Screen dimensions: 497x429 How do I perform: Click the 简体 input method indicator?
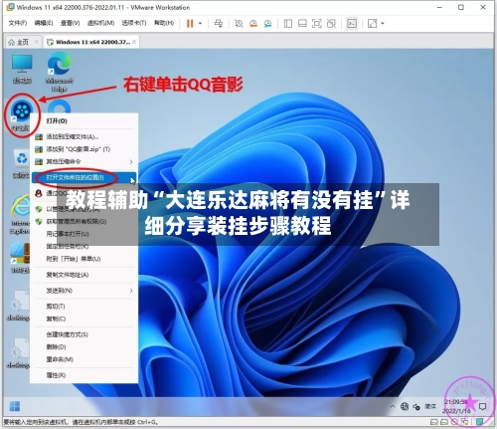[430, 406]
